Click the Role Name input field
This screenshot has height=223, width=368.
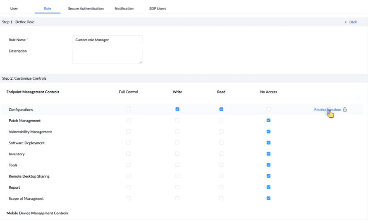coord(108,40)
